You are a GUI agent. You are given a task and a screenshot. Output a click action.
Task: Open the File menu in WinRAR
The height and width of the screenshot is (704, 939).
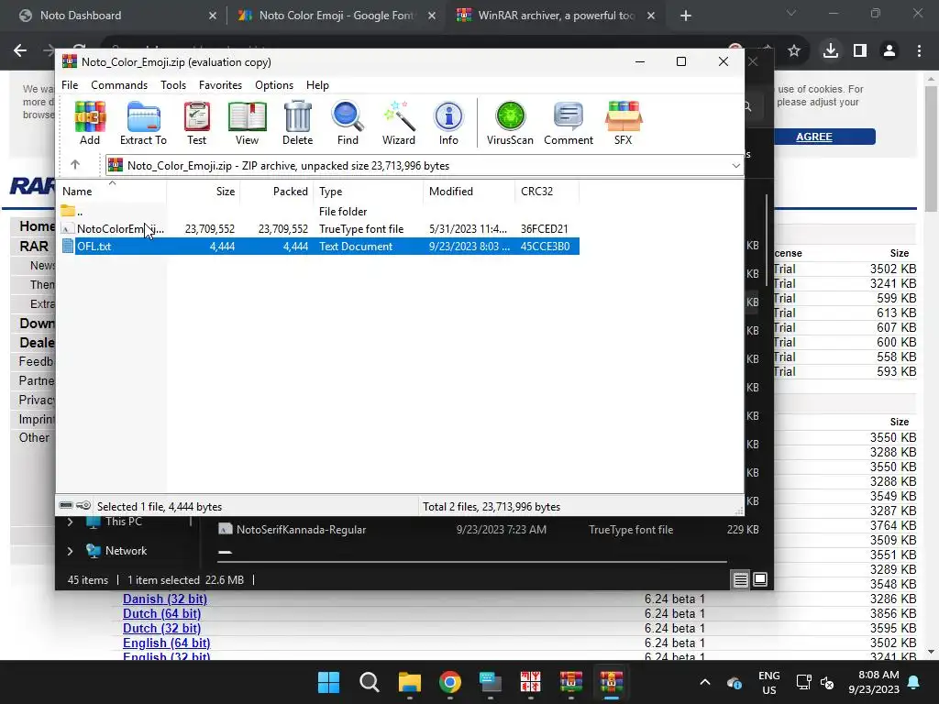(70, 85)
